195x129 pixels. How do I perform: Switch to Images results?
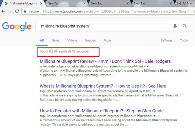[90, 41]
